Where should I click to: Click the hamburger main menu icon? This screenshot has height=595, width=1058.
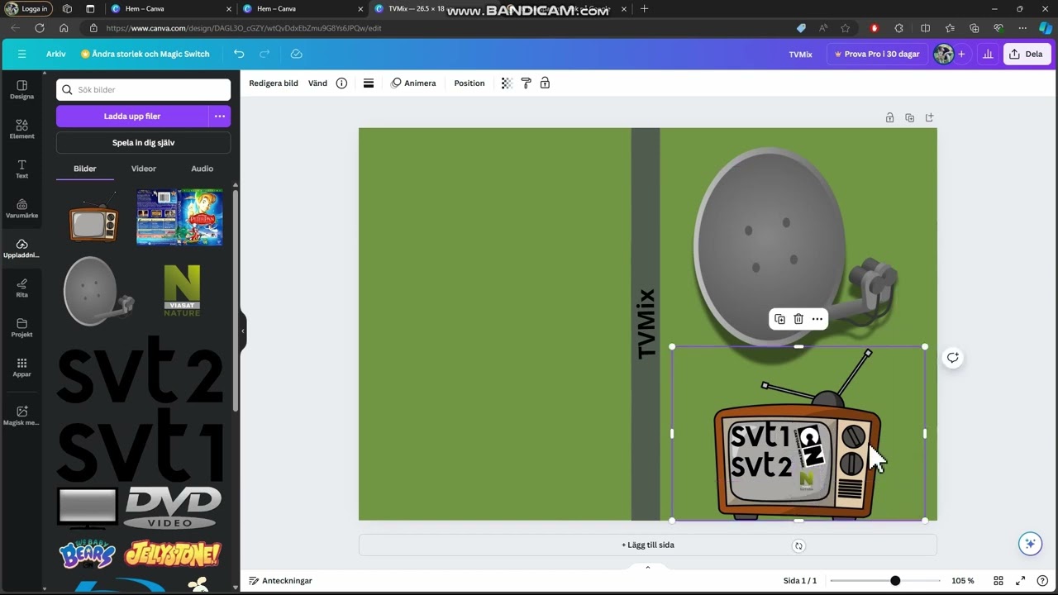pos(21,54)
